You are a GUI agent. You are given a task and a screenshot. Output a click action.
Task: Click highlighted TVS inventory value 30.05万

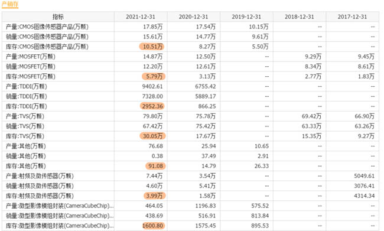(152, 136)
